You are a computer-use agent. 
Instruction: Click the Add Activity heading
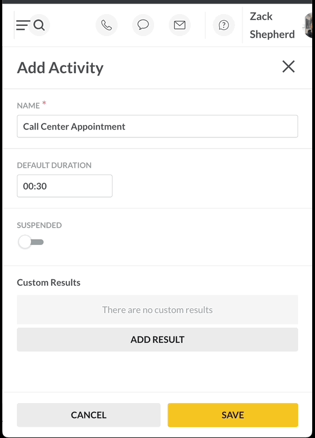click(x=60, y=68)
